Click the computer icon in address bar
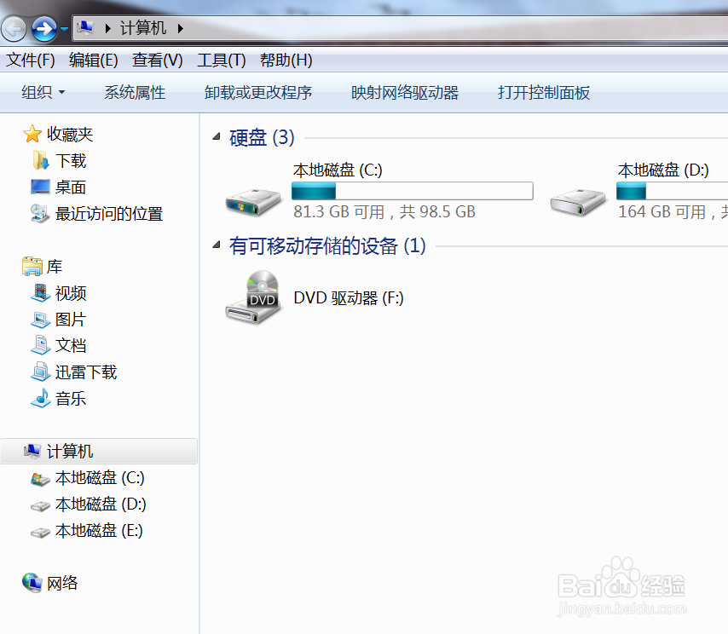Image resolution: width=728 pixels, height=634 pixels. (x=85, y=28)
